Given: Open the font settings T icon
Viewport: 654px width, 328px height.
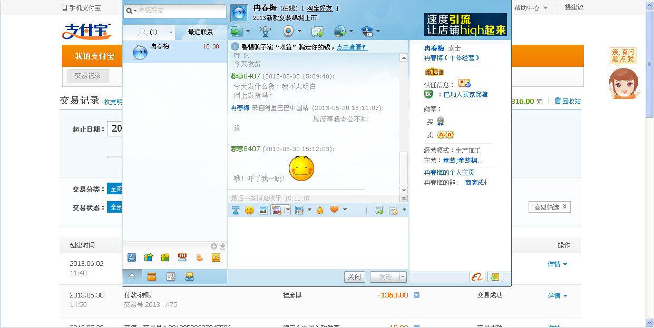Looking at the screenshot, I should pyautogui.click(x=236, y=210).
